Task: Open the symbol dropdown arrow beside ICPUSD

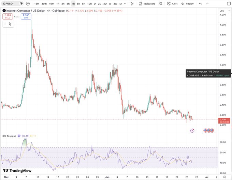Action: [x=21, y=3]
